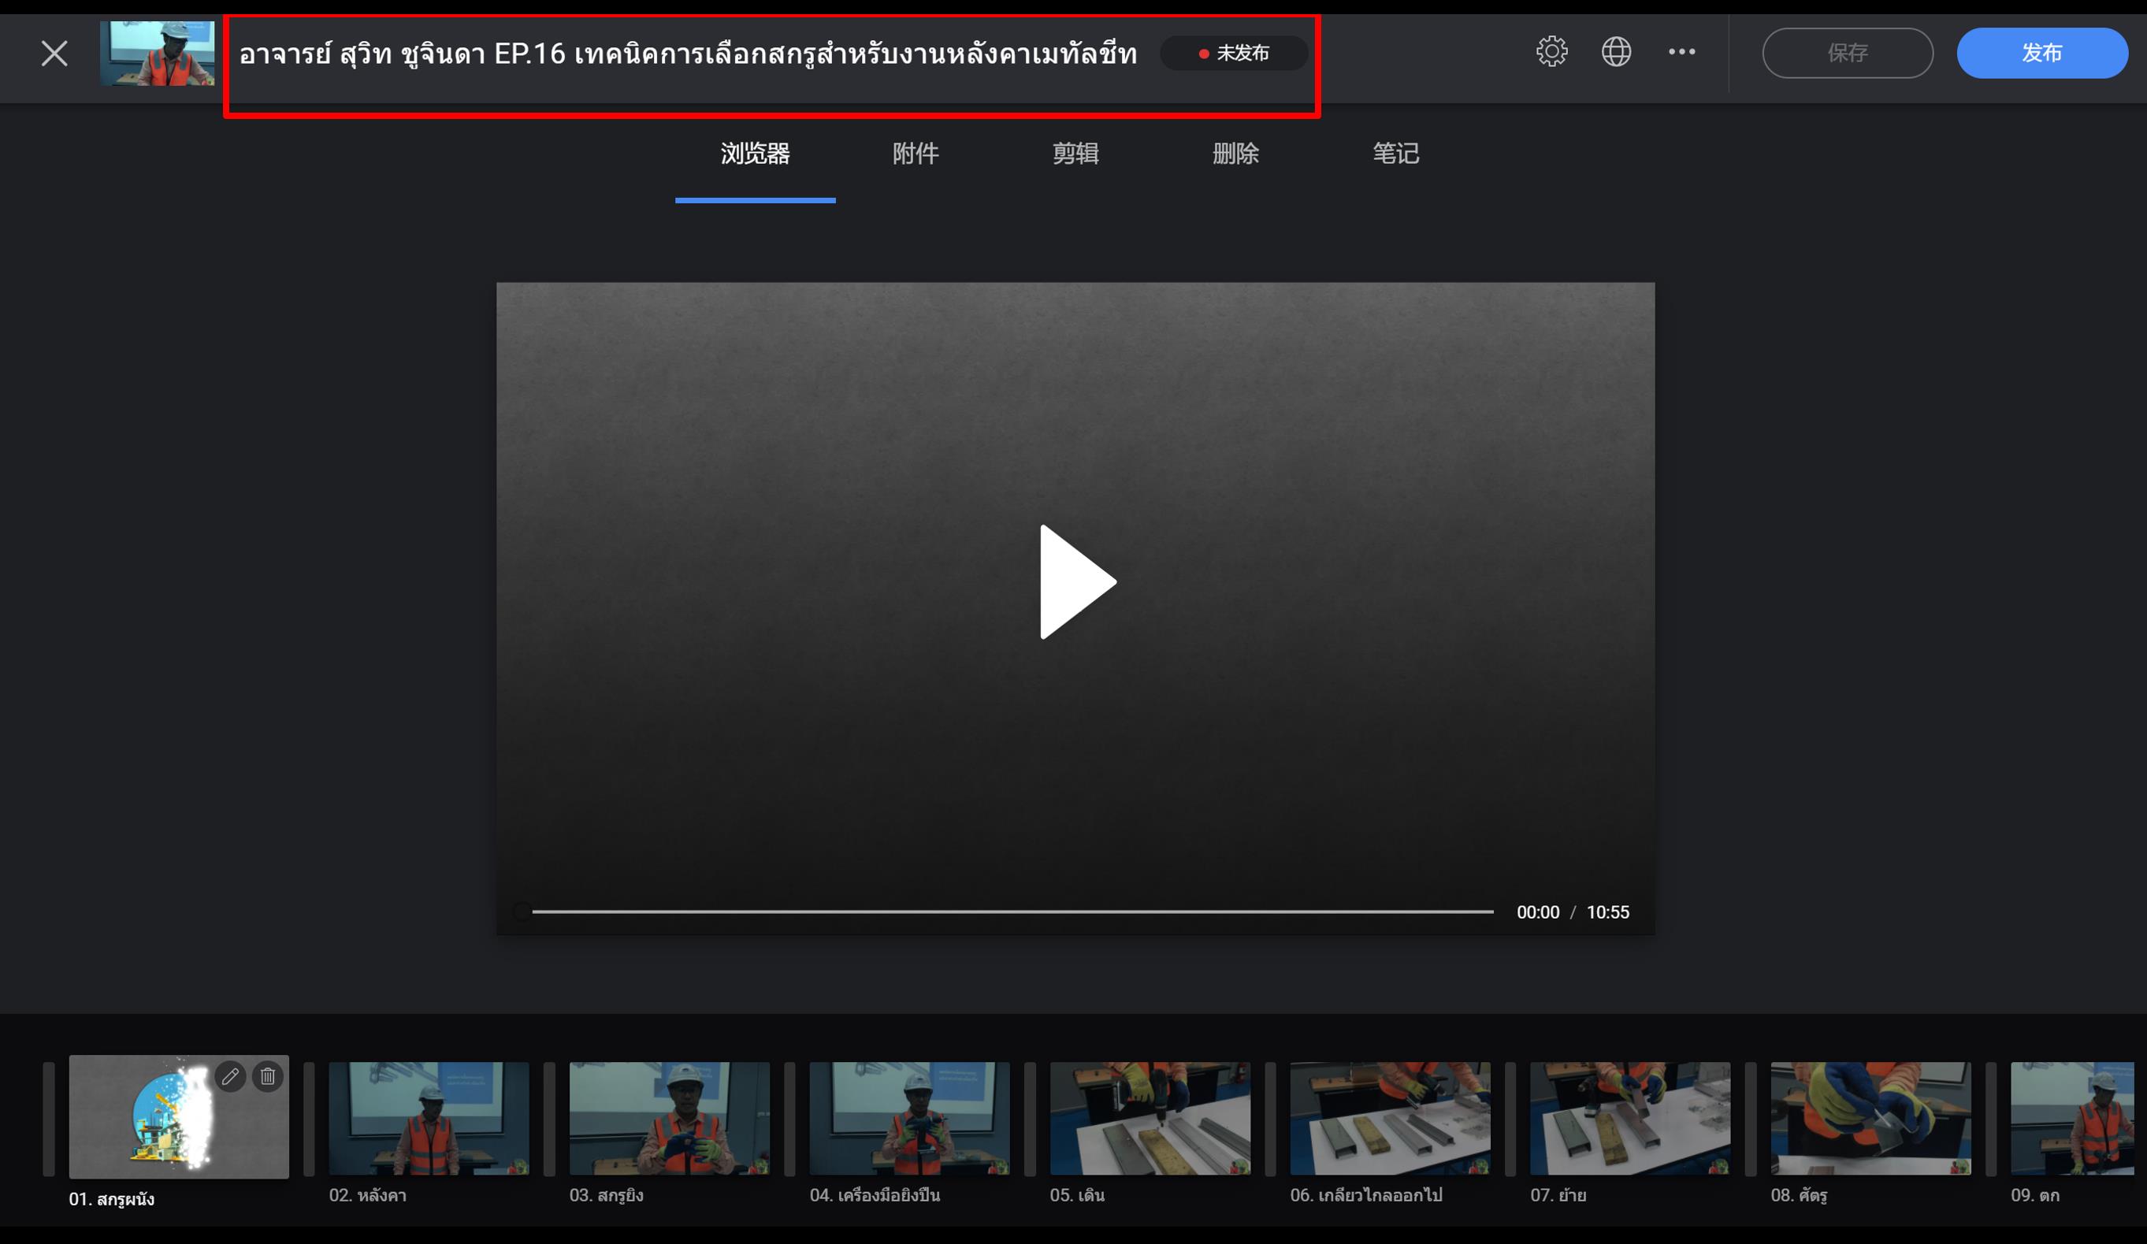Select chapter thumbnail 02. หลังคา

(x=429, y=1118)
